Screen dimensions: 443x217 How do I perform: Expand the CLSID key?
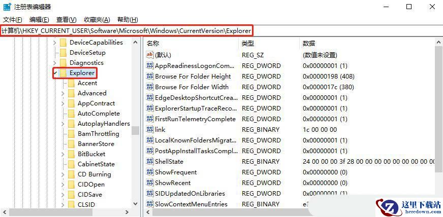coord(62,205)
